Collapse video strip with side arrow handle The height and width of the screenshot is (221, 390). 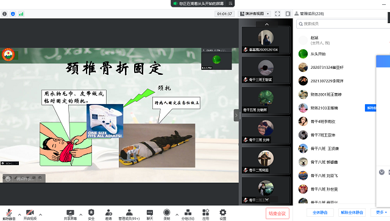[236, 115]
